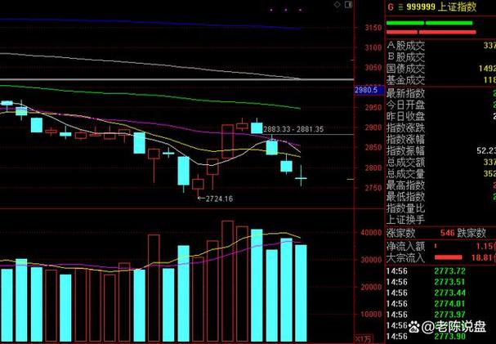The image size is (496, 344).
Task: Click the 涨家数 count 546
Action: coord(446,233)
